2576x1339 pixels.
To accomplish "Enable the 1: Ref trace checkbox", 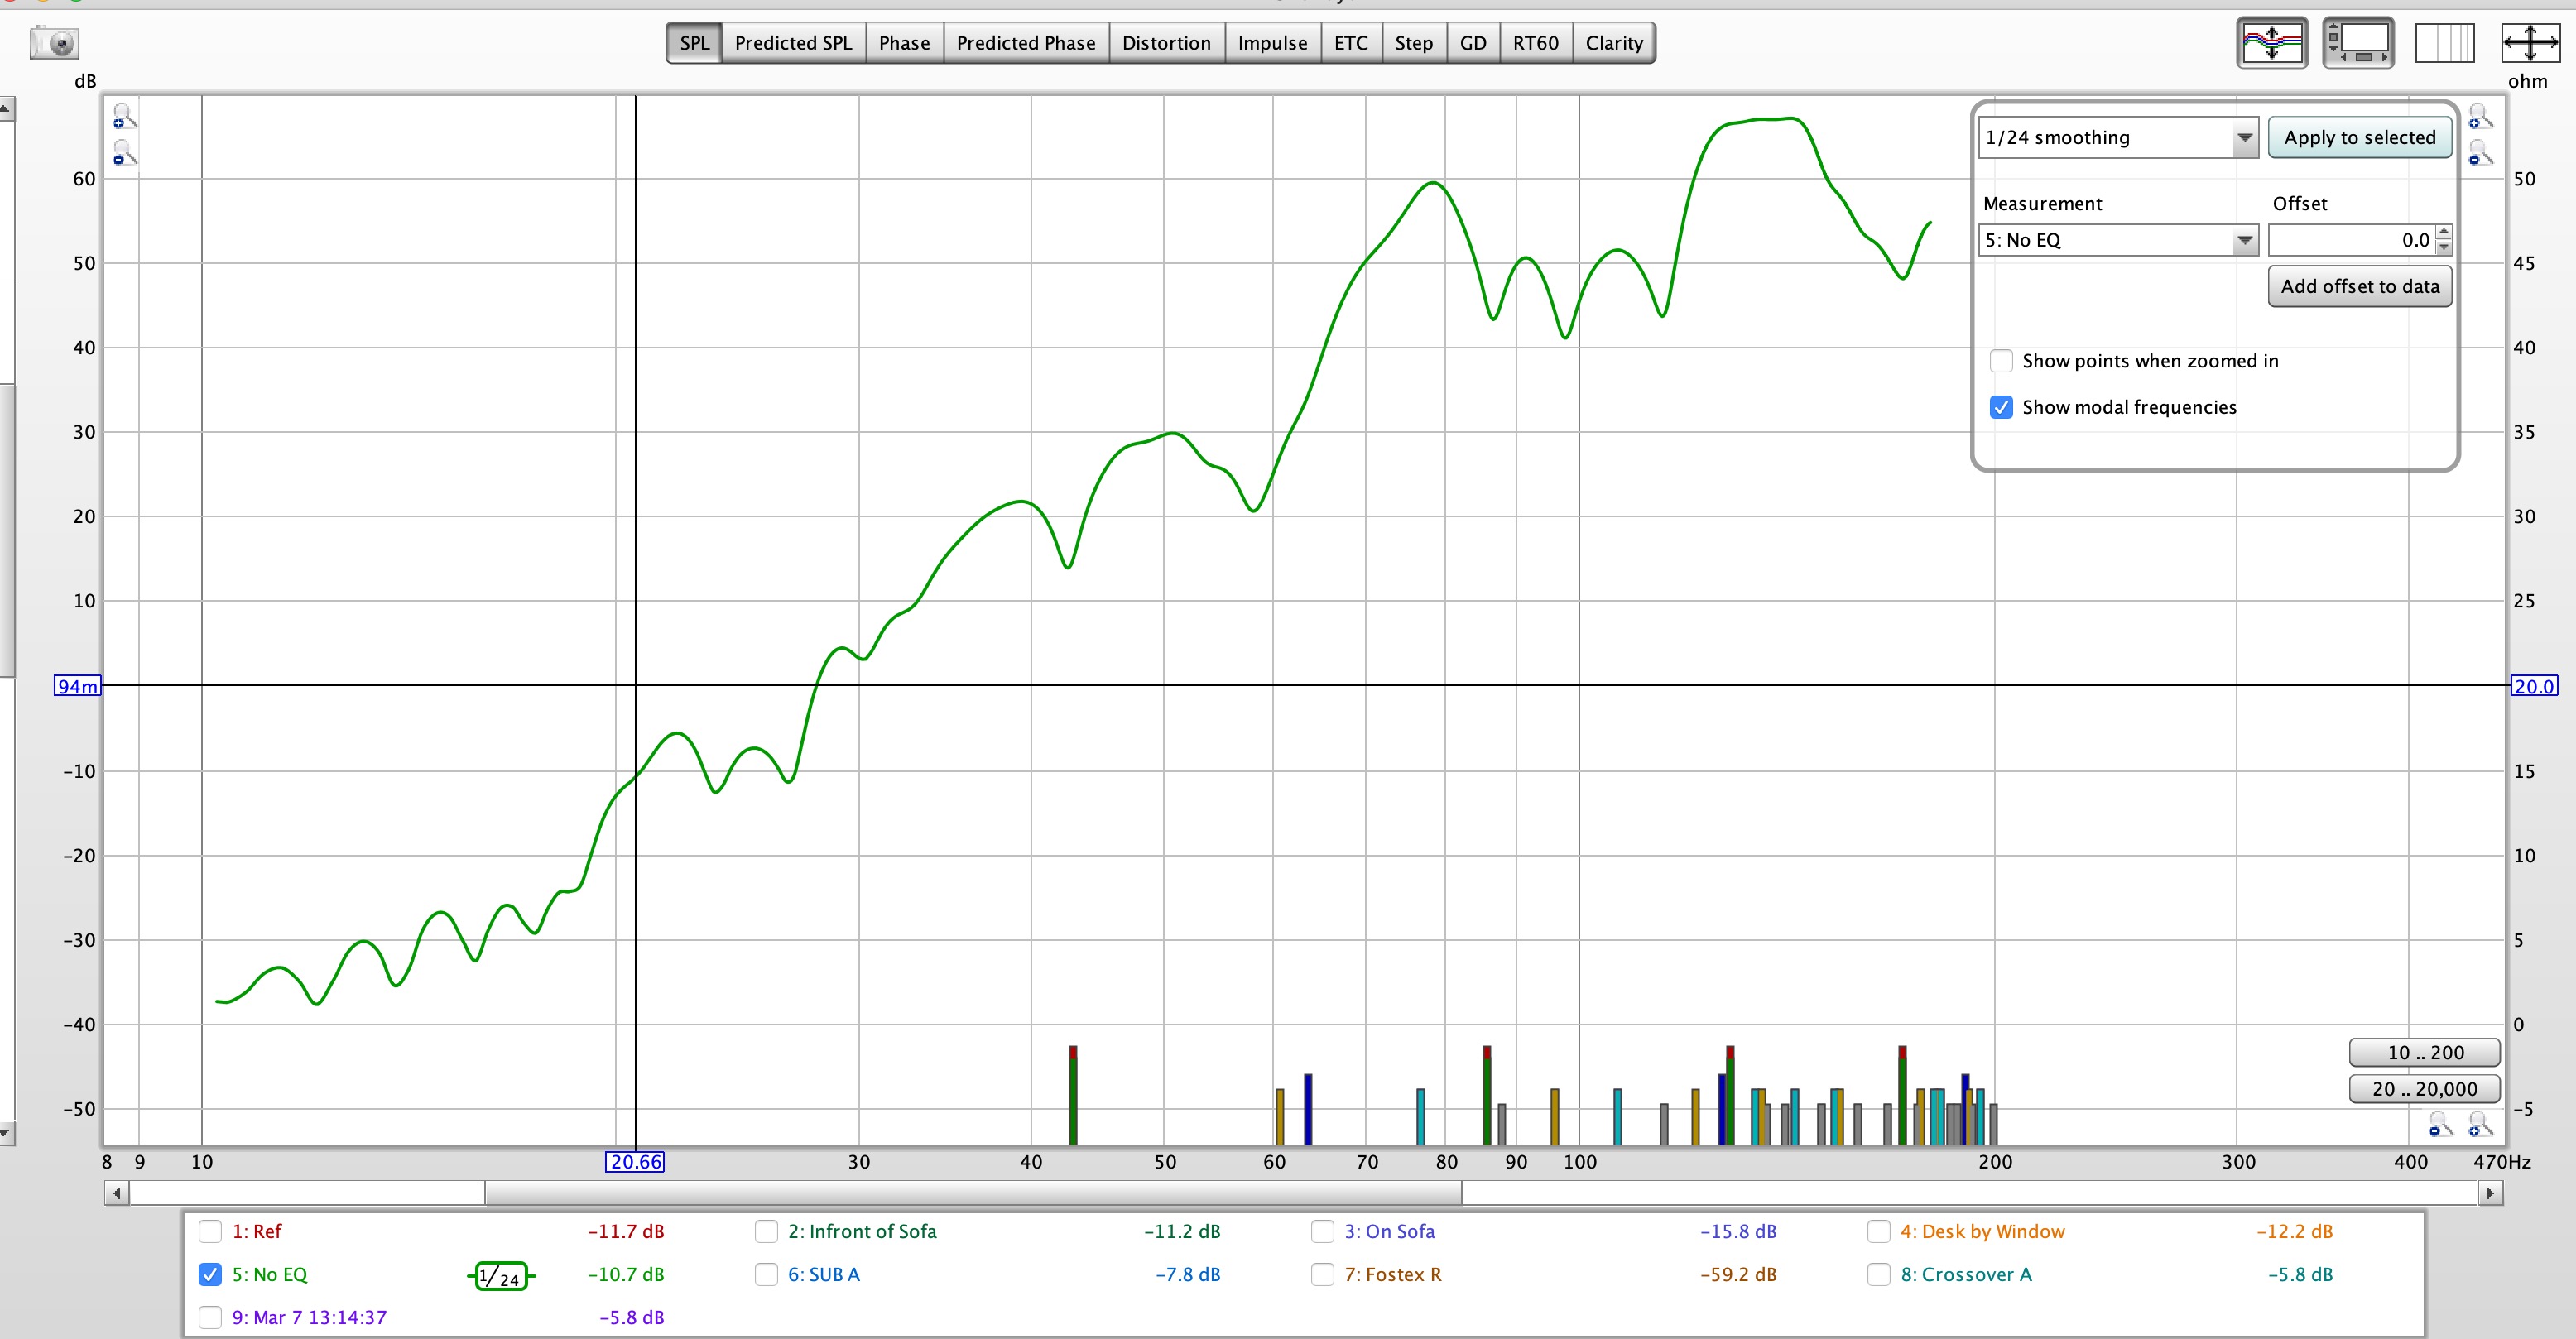I will click(x=210, y=1231).
